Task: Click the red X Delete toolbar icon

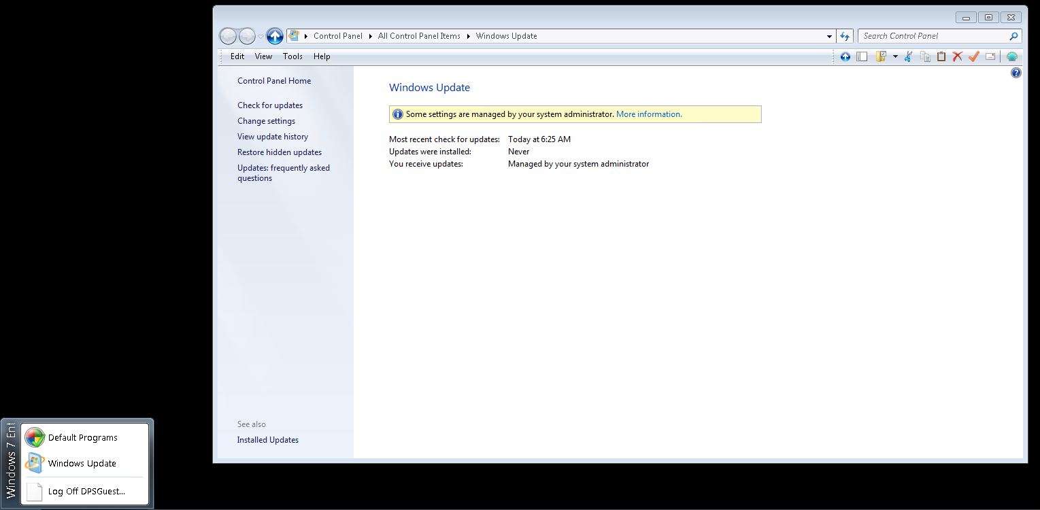Action: pyautogui.click(x=958, y=56)
